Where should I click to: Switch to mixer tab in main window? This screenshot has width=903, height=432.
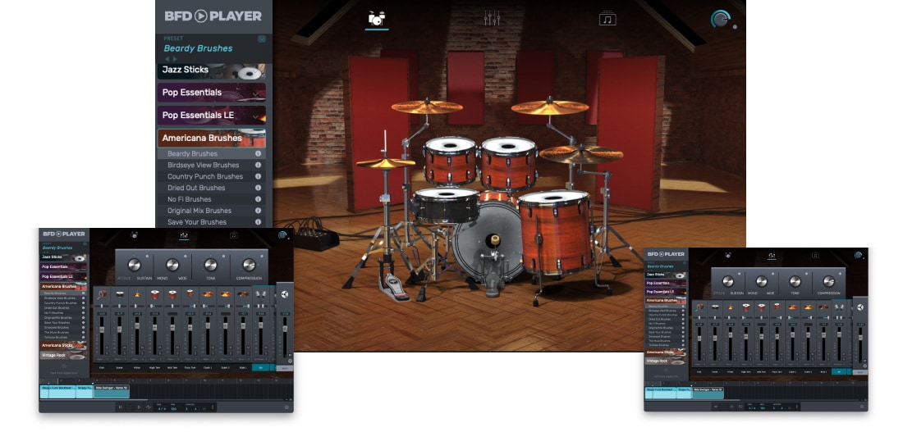click(492, 18)
